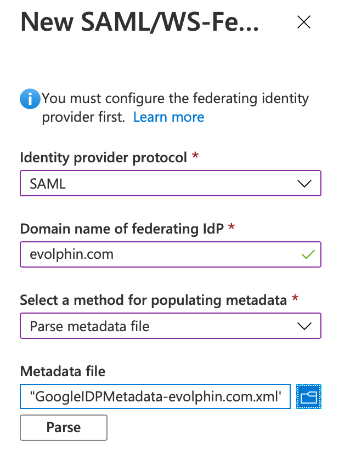Focus the GoogleIDPMetadata file name field

pyautogui.click(x=155, y=396)
